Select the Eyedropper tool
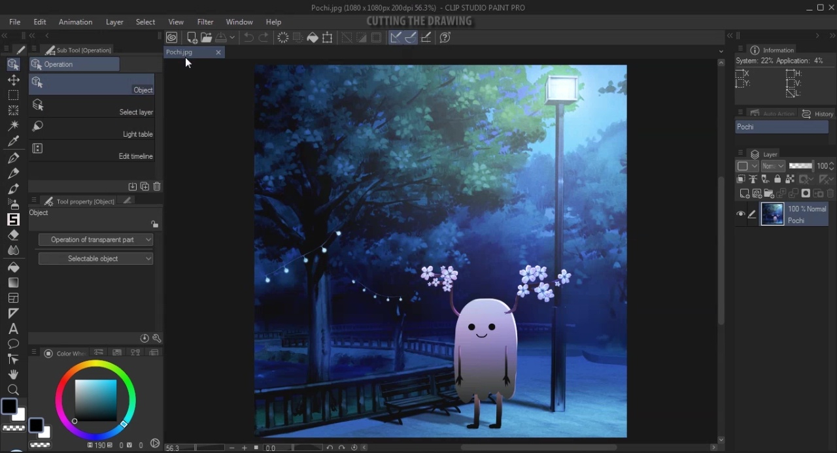837x453 pixels. pos(13,142)
